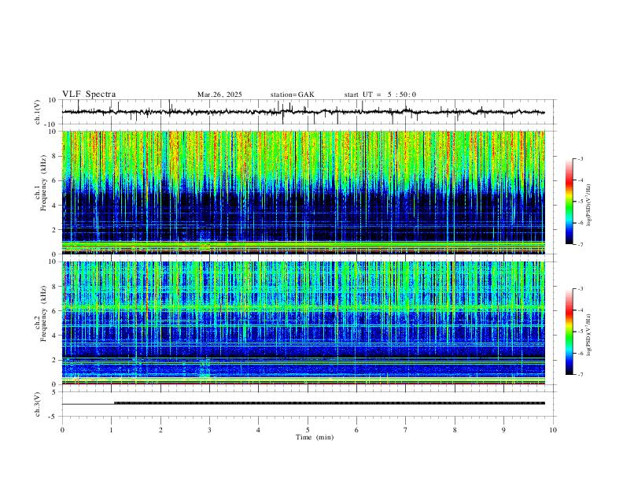Click the "8" kHz tick on ch.1 axis
Viewport: 623px width, 482px height.
(55, 156)
